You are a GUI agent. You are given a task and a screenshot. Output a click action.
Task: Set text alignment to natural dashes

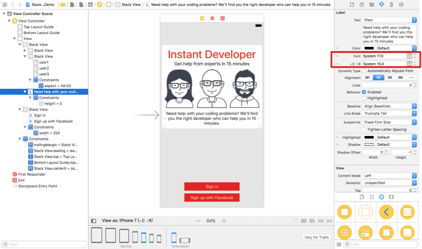411,78
